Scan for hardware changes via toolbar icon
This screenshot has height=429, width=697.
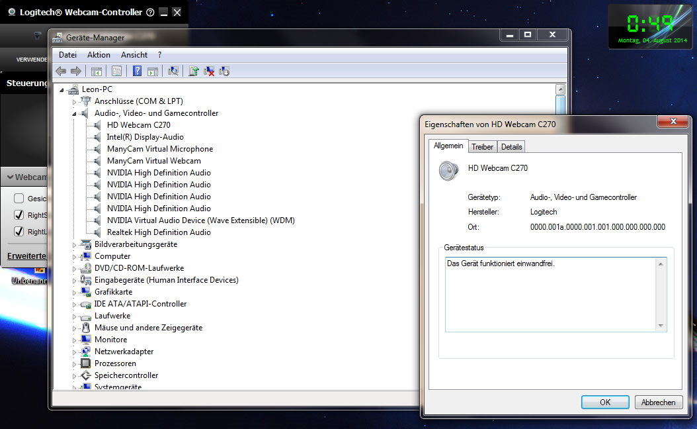pyautogui.click(x=173, y=71)
